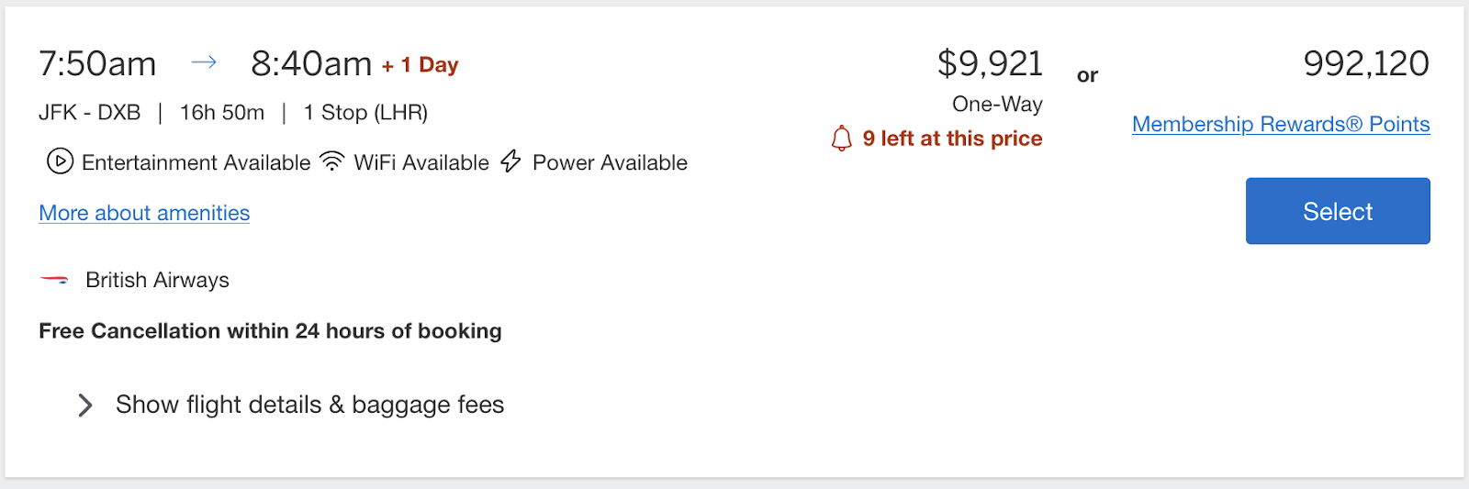
Task: Click the Entertainment Available play icon
Action: coord(60,162)
